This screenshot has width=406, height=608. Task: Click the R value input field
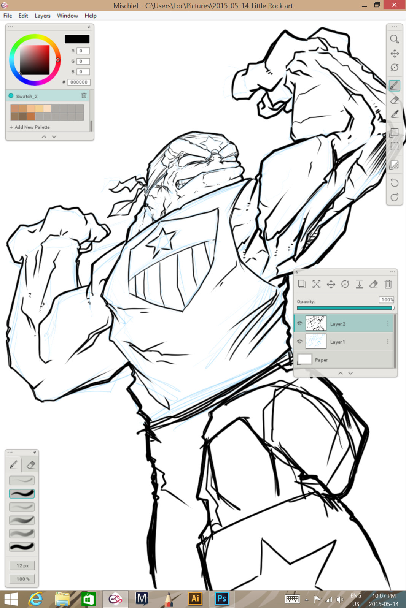(x=83, y=51)
